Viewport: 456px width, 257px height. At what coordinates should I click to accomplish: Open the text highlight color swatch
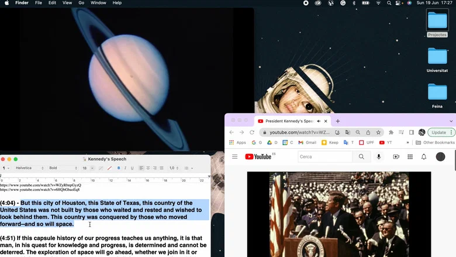[x=109, y=168]
